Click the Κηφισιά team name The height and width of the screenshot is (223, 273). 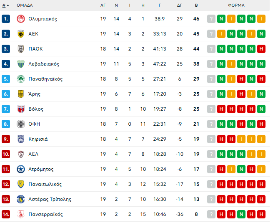[x=38, y=139]
